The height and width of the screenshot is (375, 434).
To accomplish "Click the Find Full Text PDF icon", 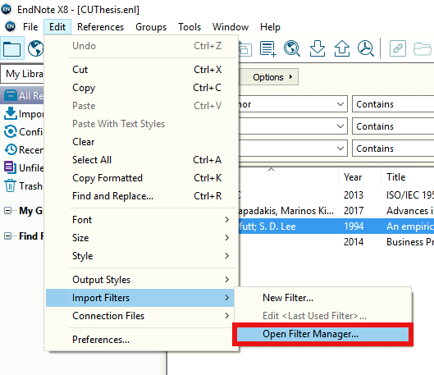I will pyautogui.click(x=366, y=48).
